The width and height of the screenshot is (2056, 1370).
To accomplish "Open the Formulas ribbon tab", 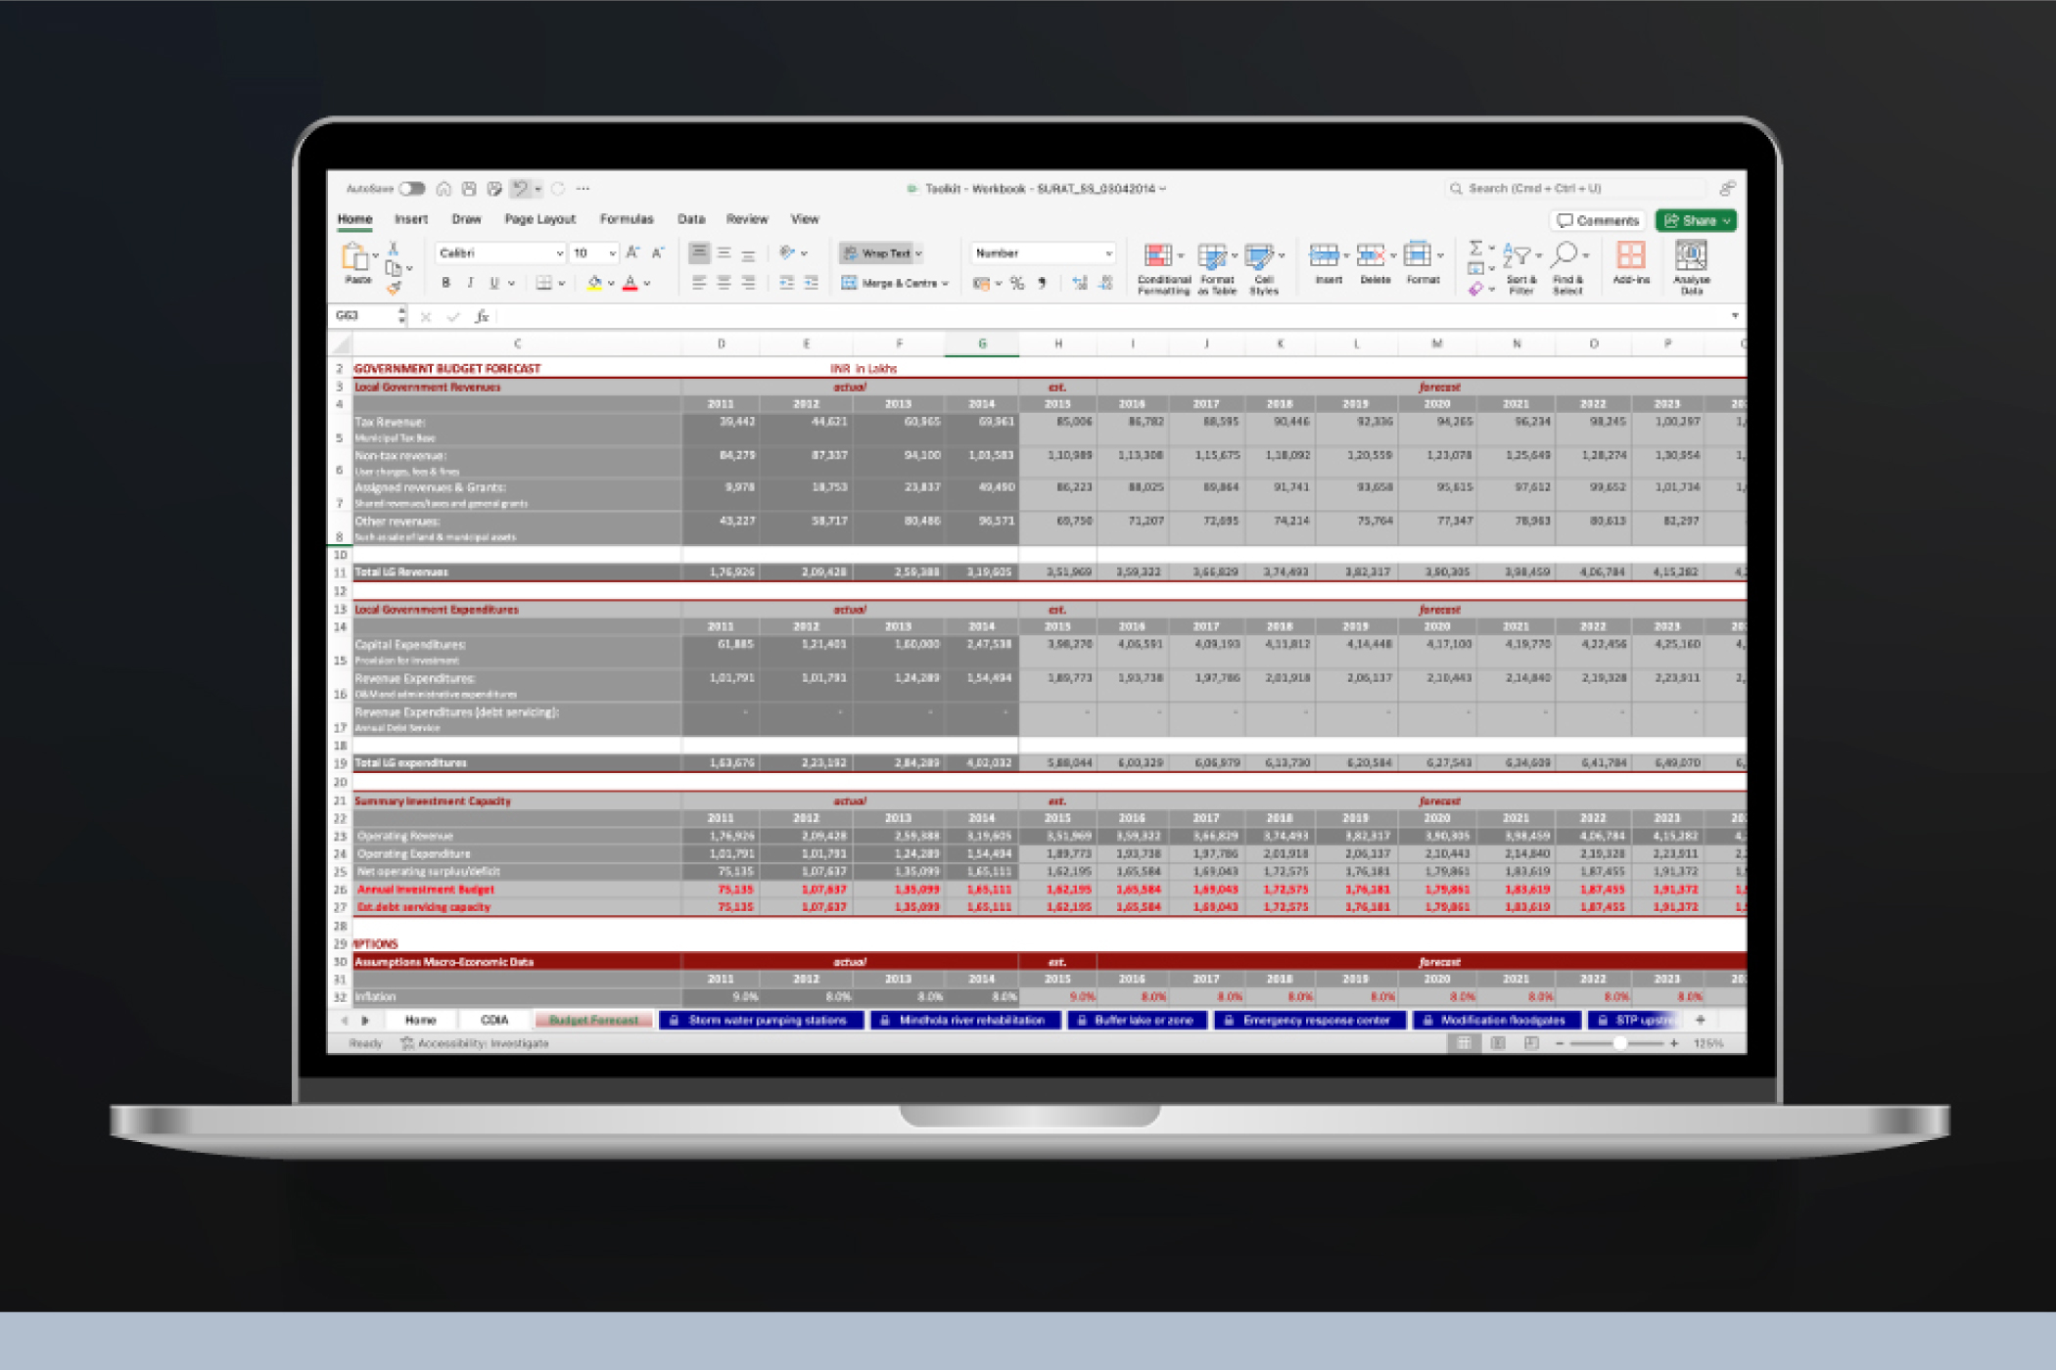I will 627,219.
